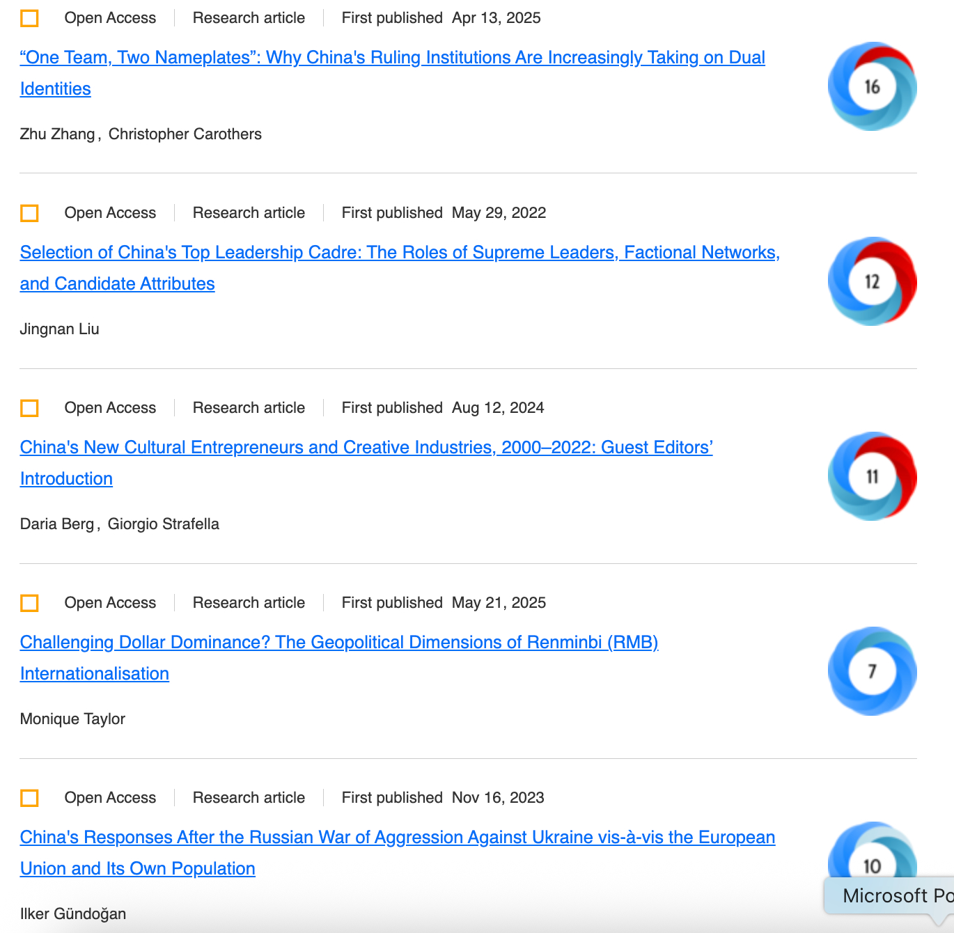Open China's Responses After the Russian War article
954x933 pixels.
pyautogui.click(x=397, y=838)
